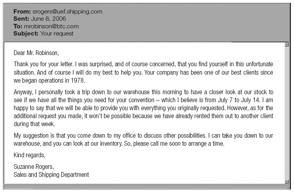Image resolution: width=294 pixels, height=192 pixels.
Task: Select the "From:" header label
Action: coord(22,12)
